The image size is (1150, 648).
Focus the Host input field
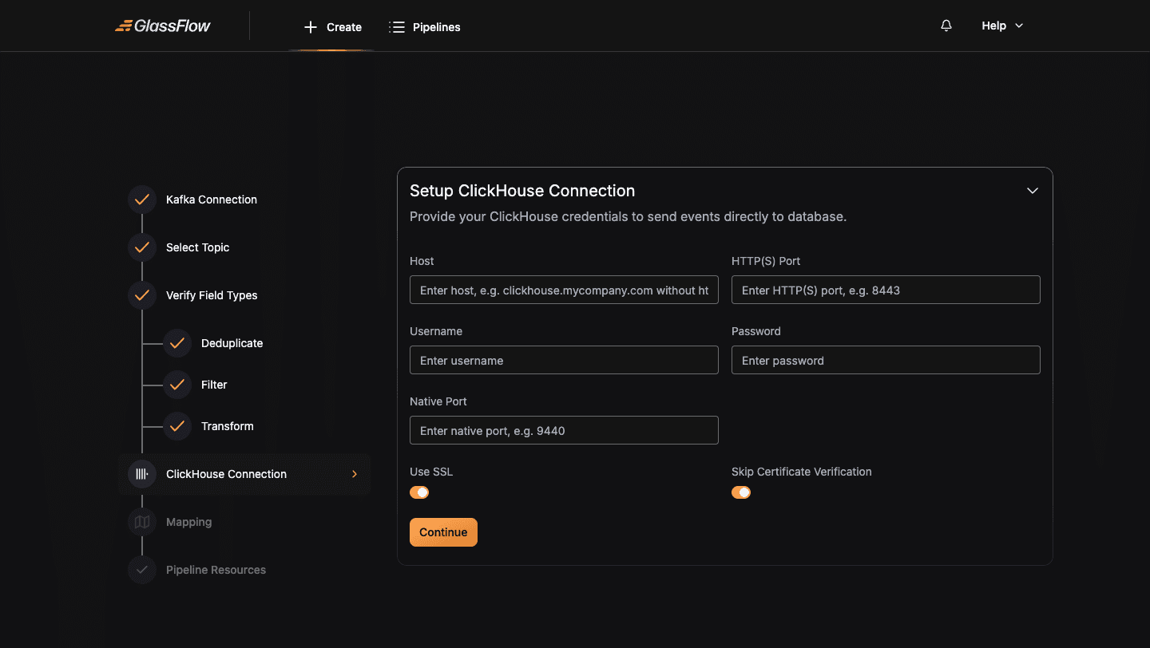[x=564, y=290]
